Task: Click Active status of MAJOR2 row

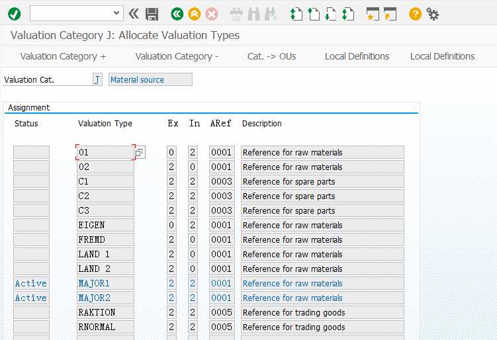Action: [31, 298]
